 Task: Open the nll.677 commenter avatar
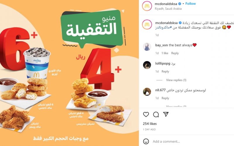(x=147, y=92)
